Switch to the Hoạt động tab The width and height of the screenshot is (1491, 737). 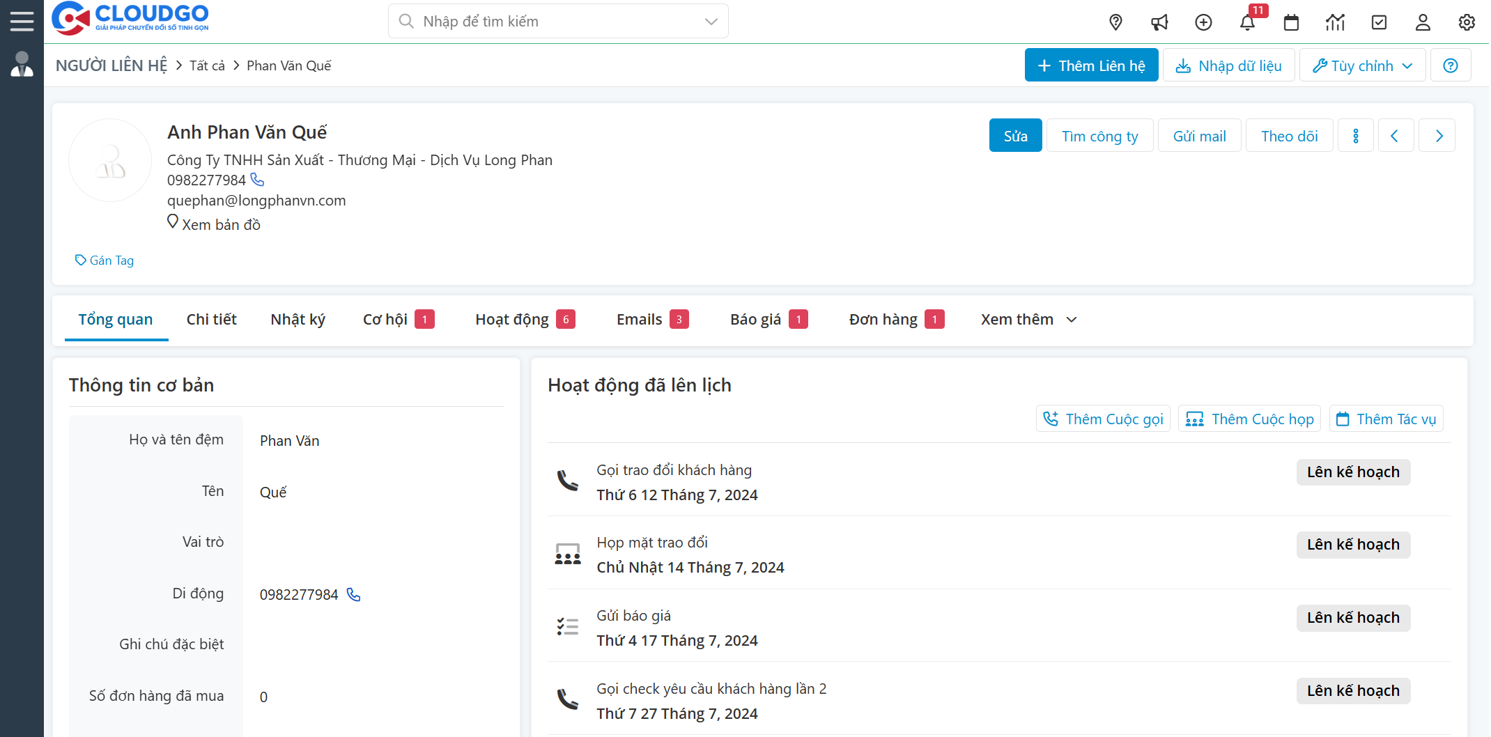click(512, 320)
